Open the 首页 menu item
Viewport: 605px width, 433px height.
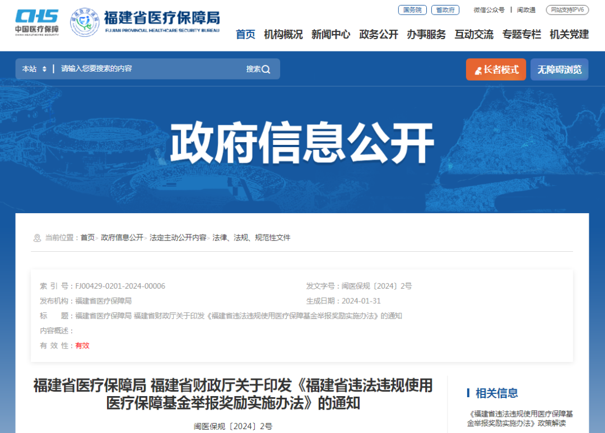[x=245, y=34]
